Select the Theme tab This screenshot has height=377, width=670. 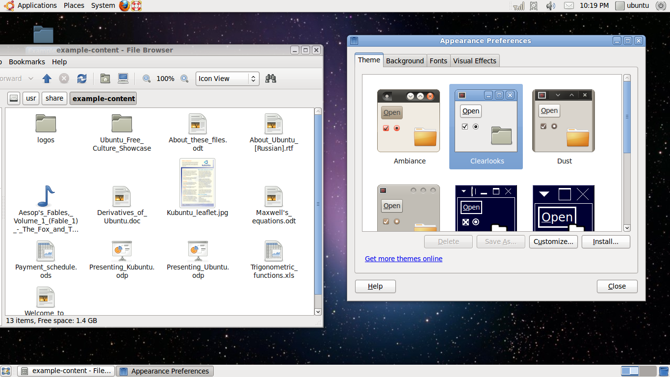tap(369, 60)
